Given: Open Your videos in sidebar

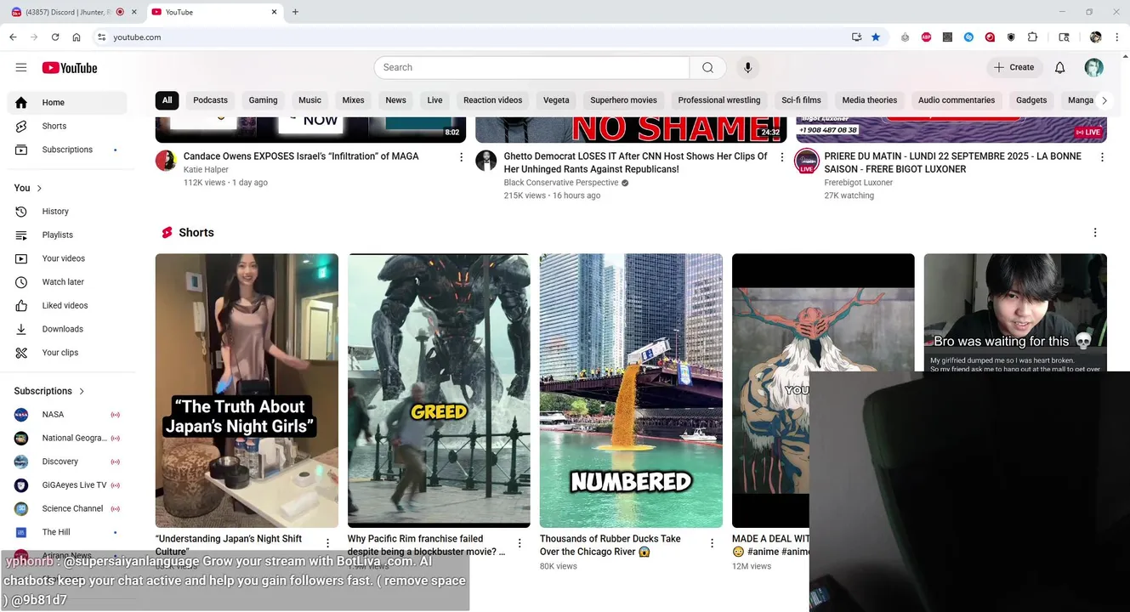Looking at the screenshot, I should tap(67, 258).
